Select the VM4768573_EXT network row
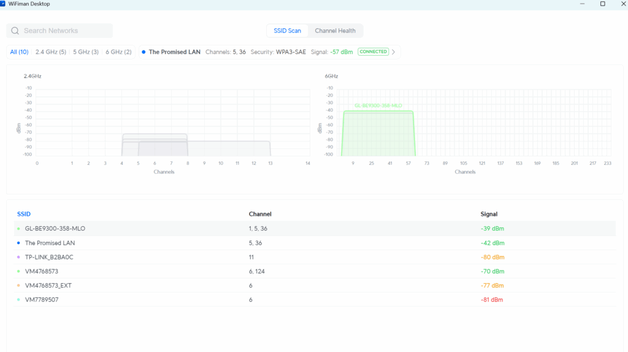 point(315,286)
